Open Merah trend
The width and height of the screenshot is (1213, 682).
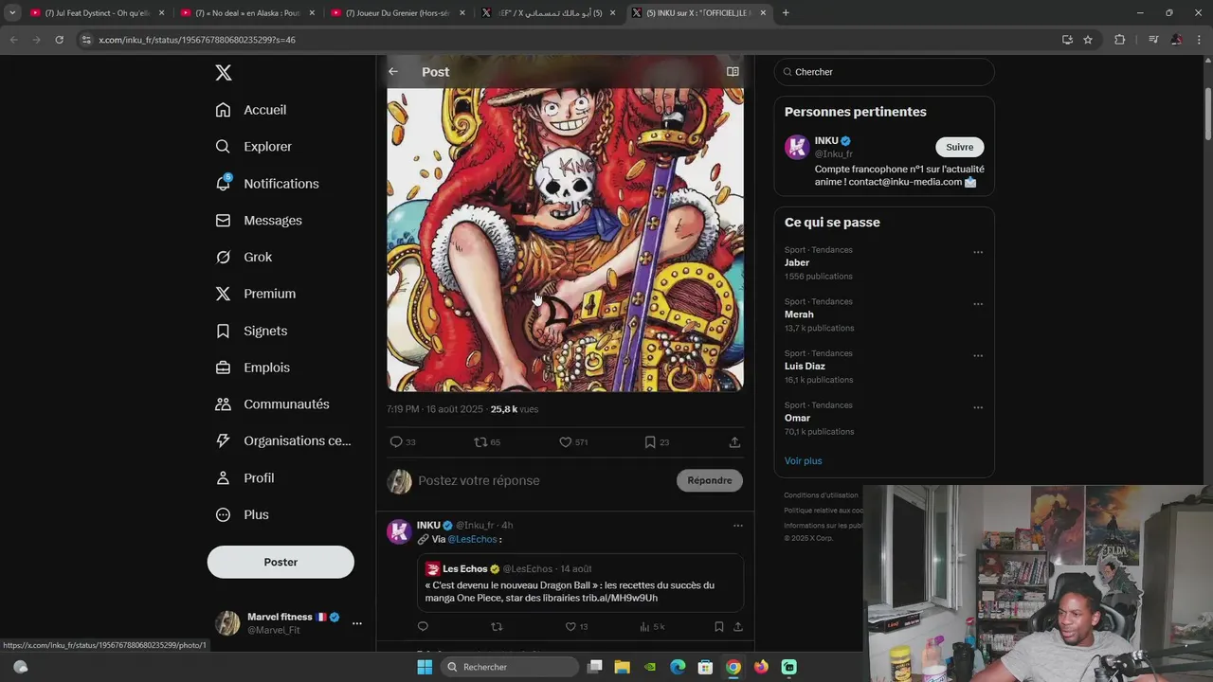(x=799, y=314)
